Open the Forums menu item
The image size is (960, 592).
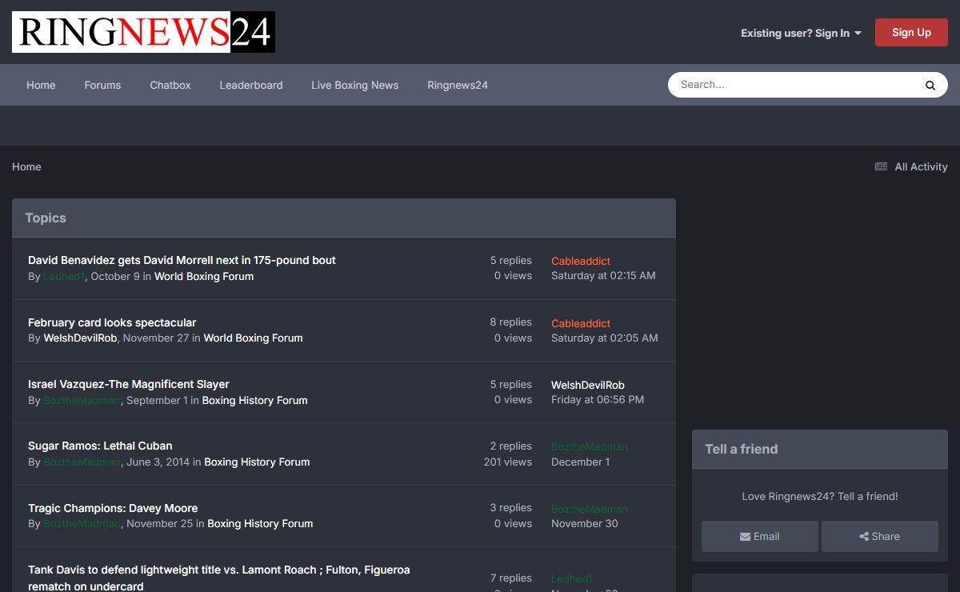tap(102, 85)
